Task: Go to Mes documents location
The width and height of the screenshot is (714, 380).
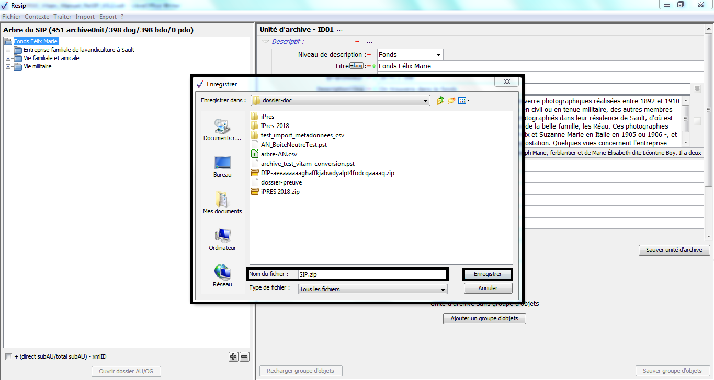Action: point(222,203)
